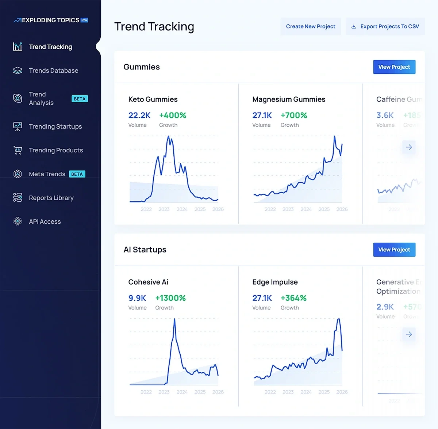Open Trending Products via the cart icon
Image resolution: width=438 pixels, height=429 pixels.
tap(18, 150)
